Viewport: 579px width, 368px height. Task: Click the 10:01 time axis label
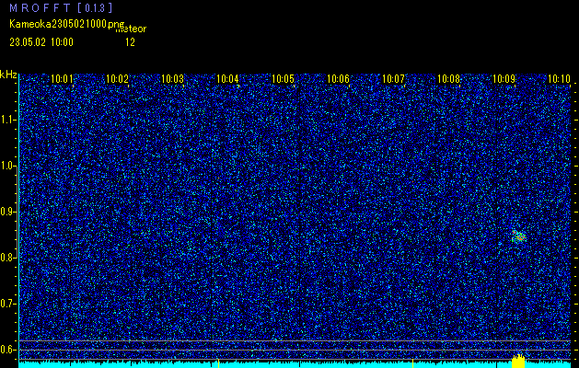click(x=62, y=78)
